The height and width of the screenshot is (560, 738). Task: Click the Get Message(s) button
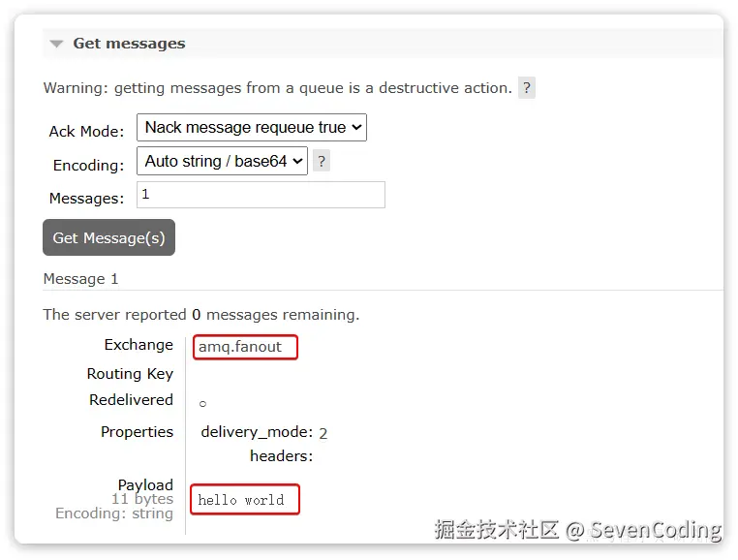[x=108, y=237]
